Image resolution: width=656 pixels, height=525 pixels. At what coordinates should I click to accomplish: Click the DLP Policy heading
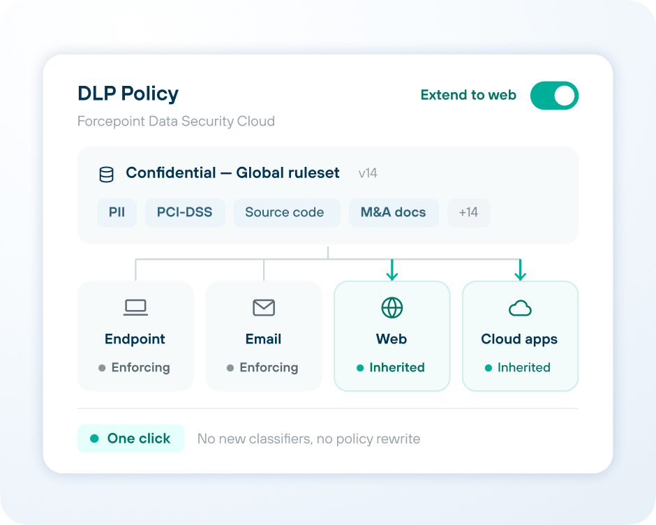pyautogui.click(x=128, y=94)
